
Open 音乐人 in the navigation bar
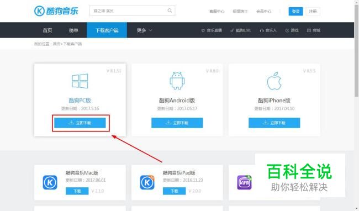click(x=268, y=30)
